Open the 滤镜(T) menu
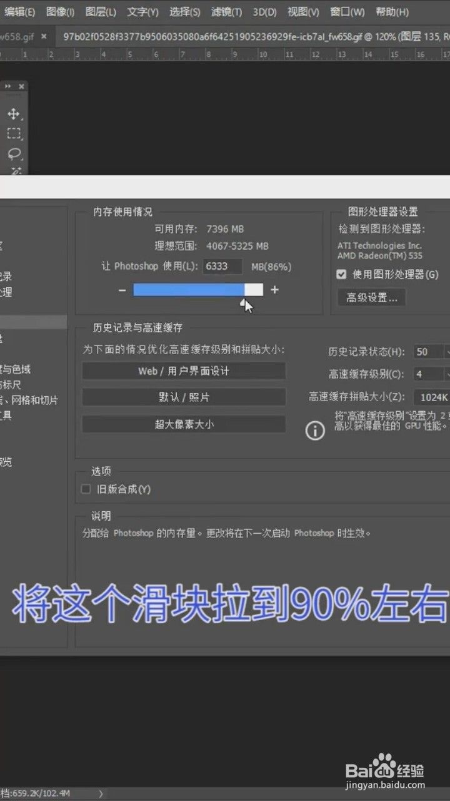The image size is (450, 801). point(226,12)
